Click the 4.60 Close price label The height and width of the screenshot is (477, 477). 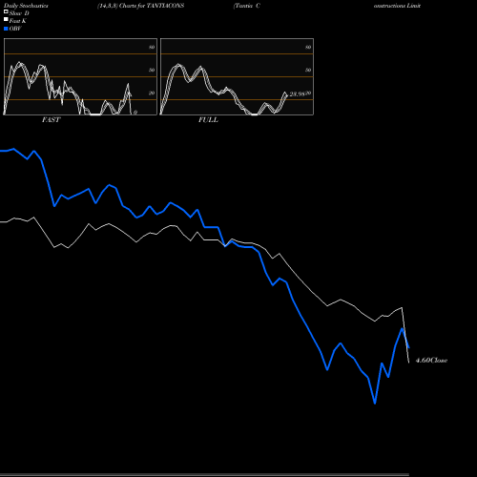tap(431, 361)
